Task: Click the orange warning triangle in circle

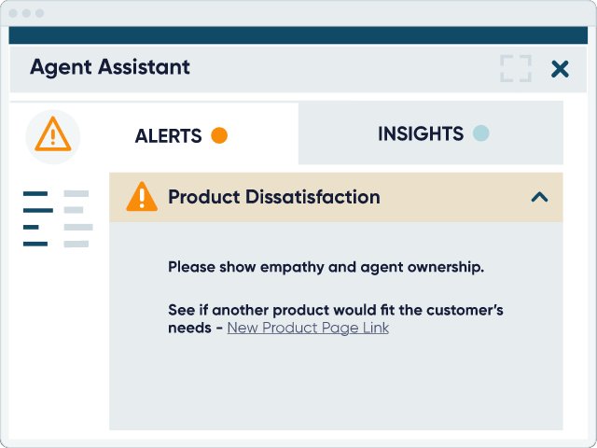Action: (x=53, y=136)
